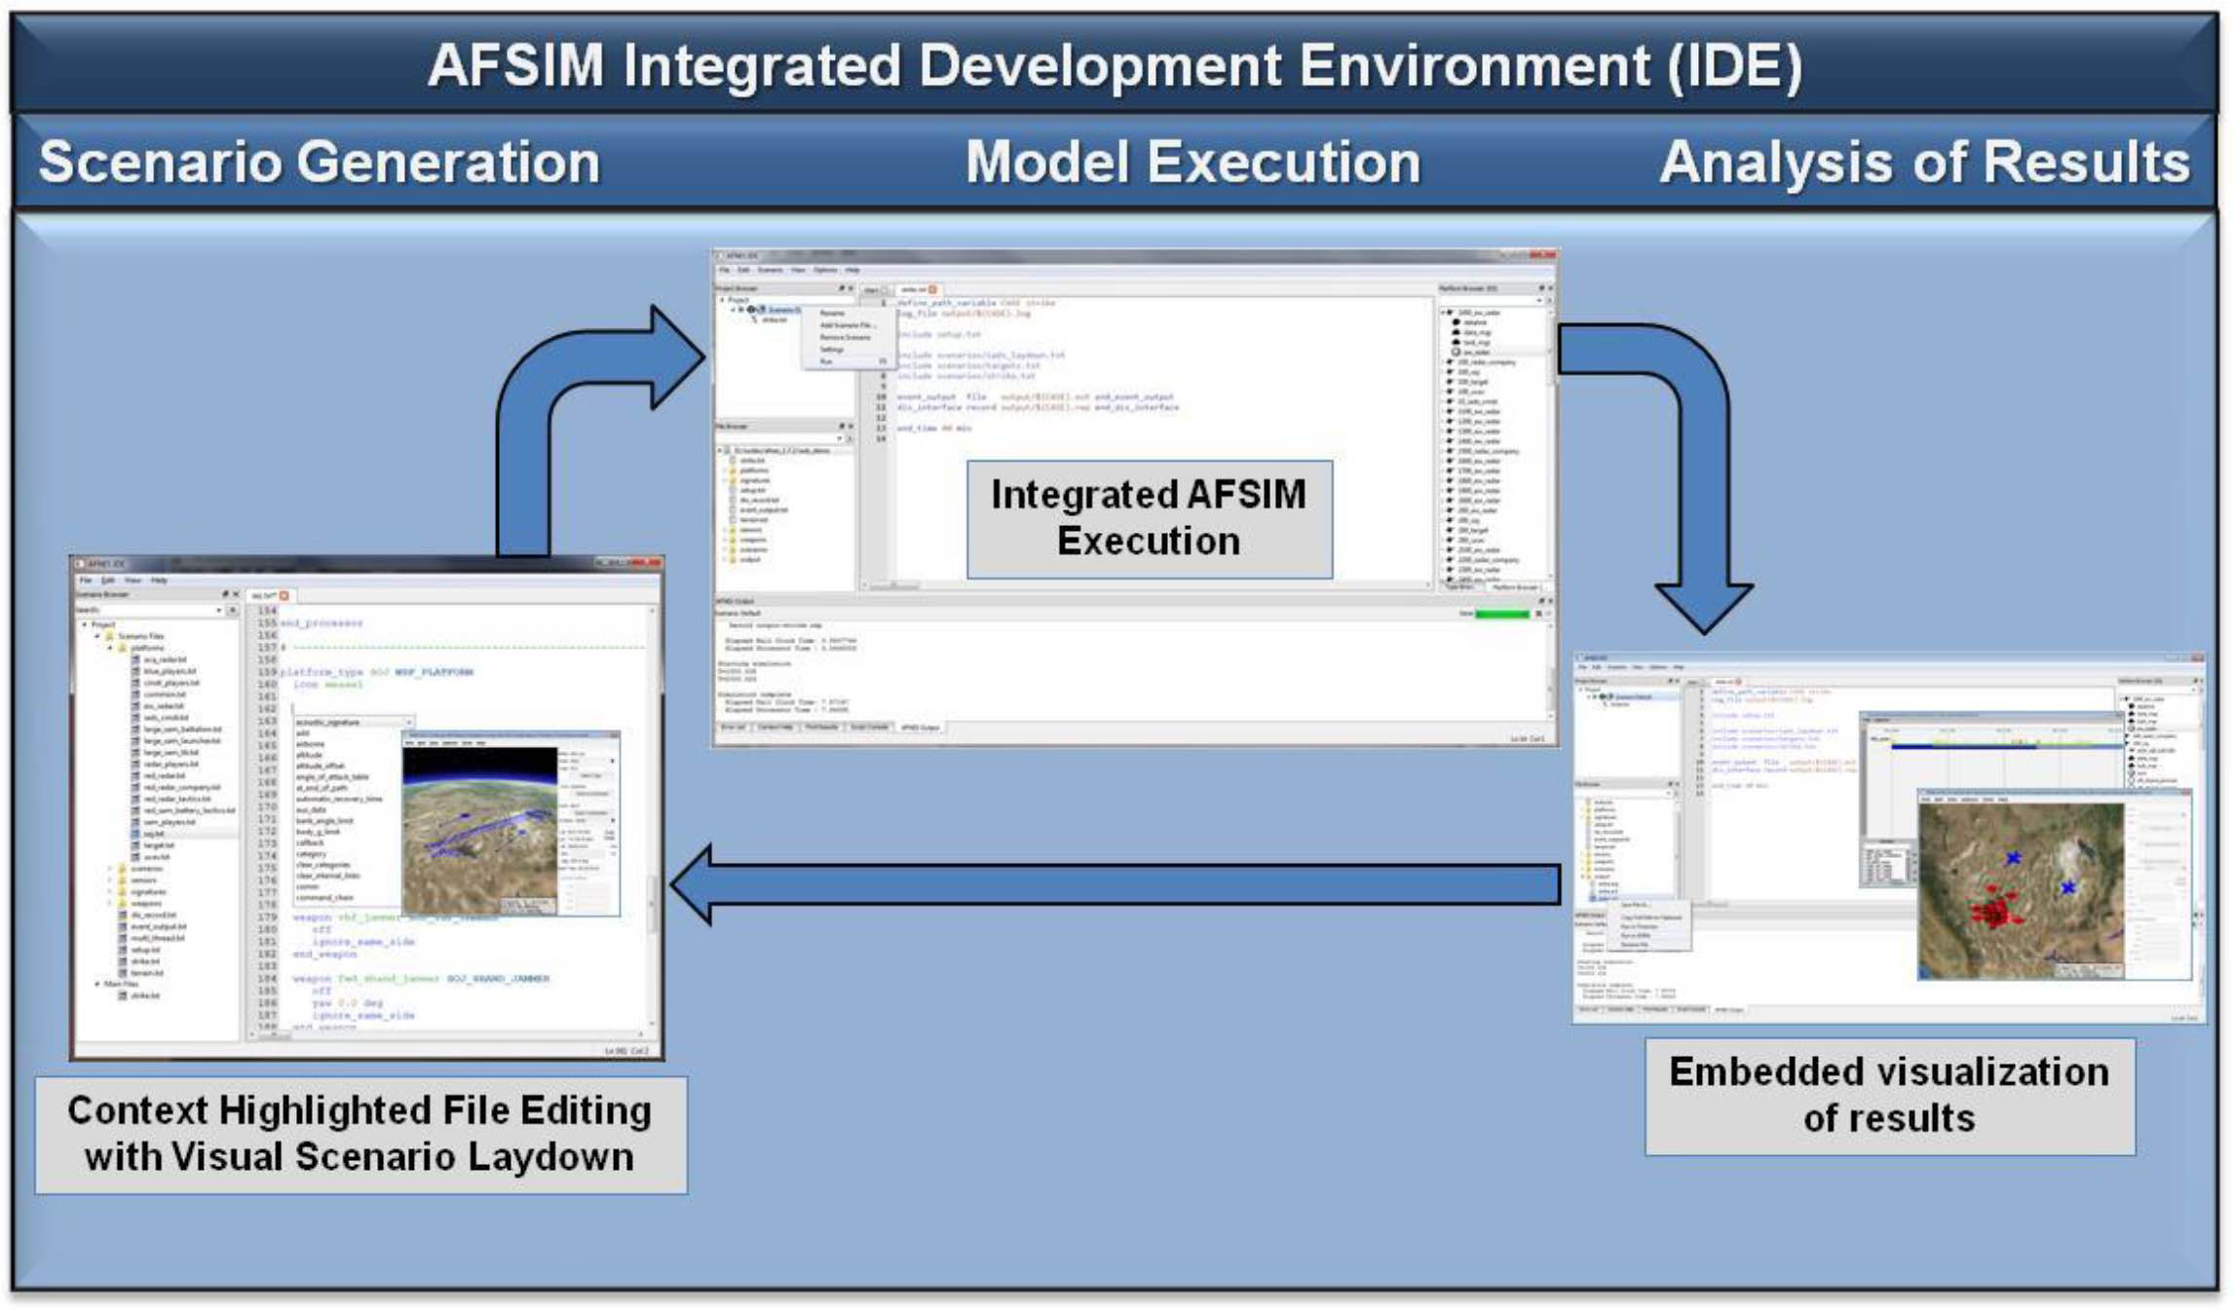Select Remove Scenario in the context menu
This screenshot has width=2233, height=1311.
tap(844, 337)
